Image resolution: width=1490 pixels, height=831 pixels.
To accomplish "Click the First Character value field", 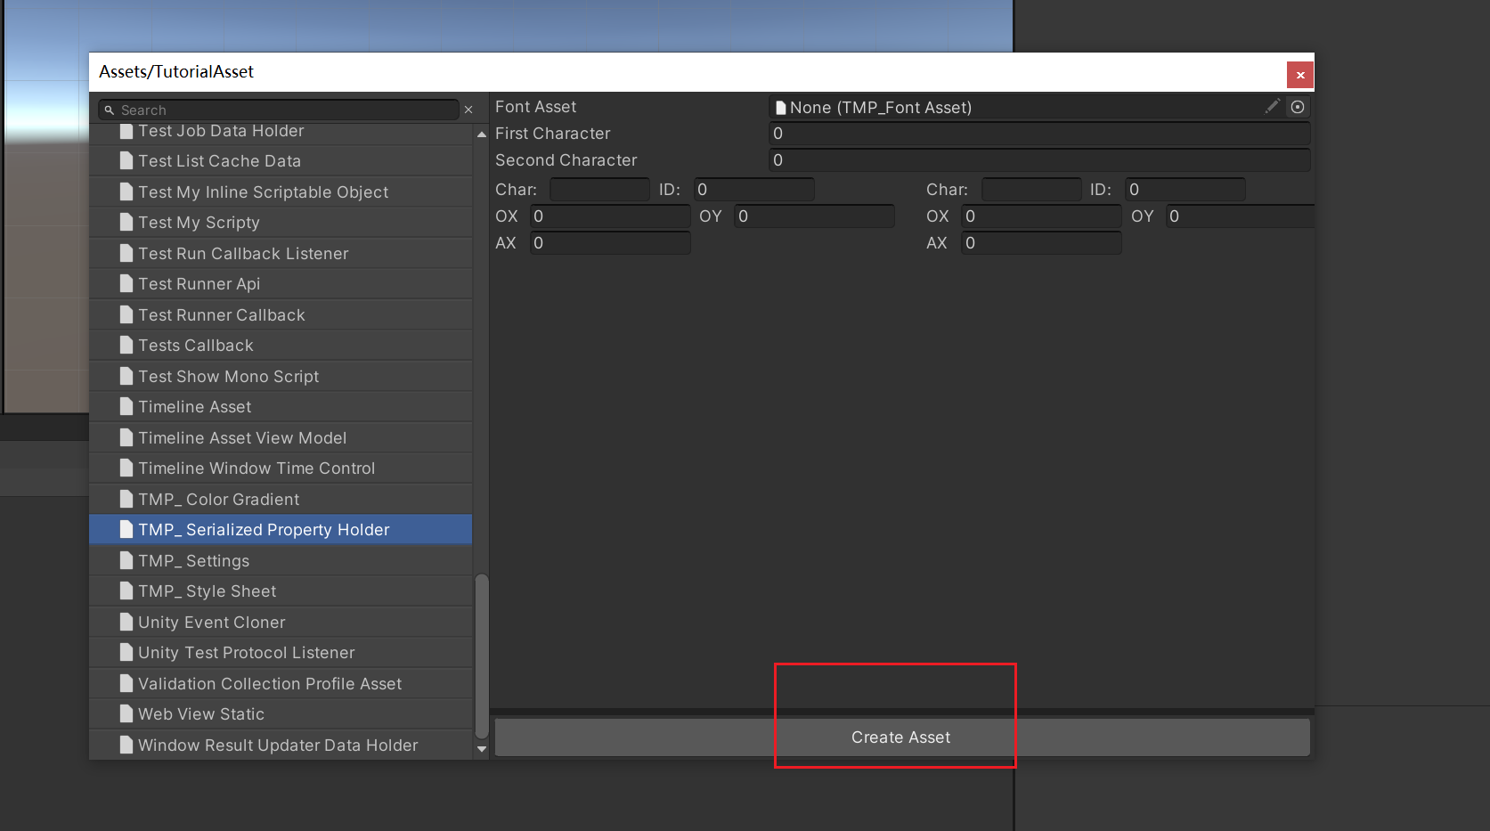I will [x=1039, y=134].
